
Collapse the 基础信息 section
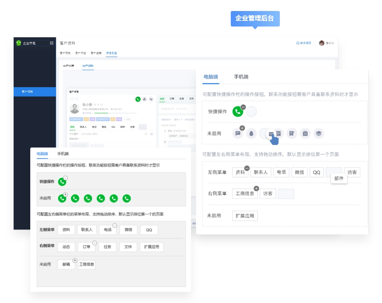[80, 139]
